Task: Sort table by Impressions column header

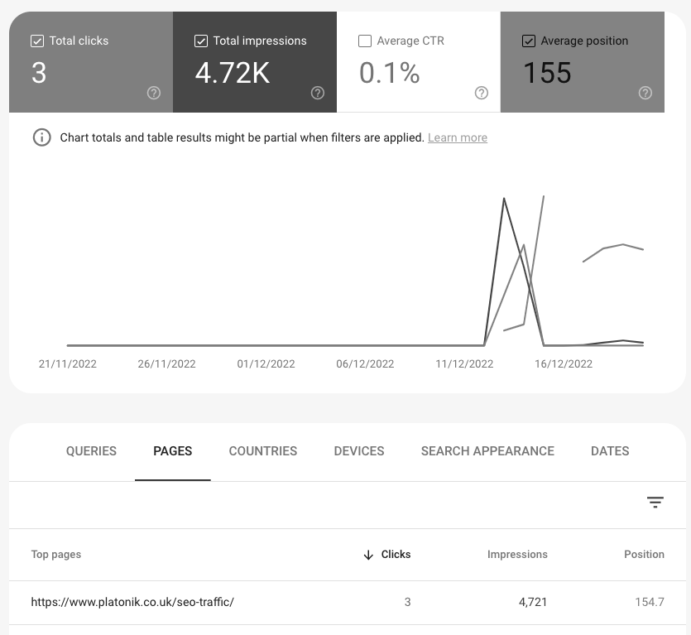Action: (x=517, y=555)
